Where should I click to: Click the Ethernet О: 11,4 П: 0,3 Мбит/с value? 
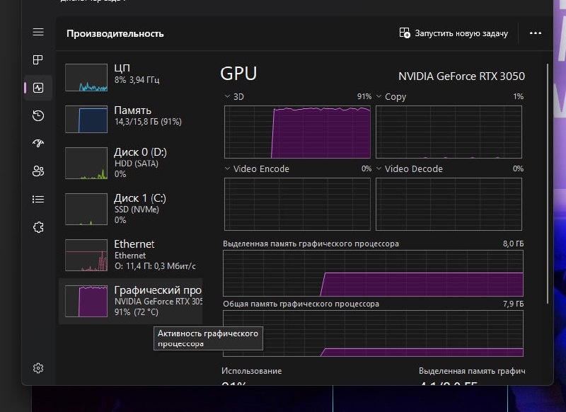(x=155, y=266)
